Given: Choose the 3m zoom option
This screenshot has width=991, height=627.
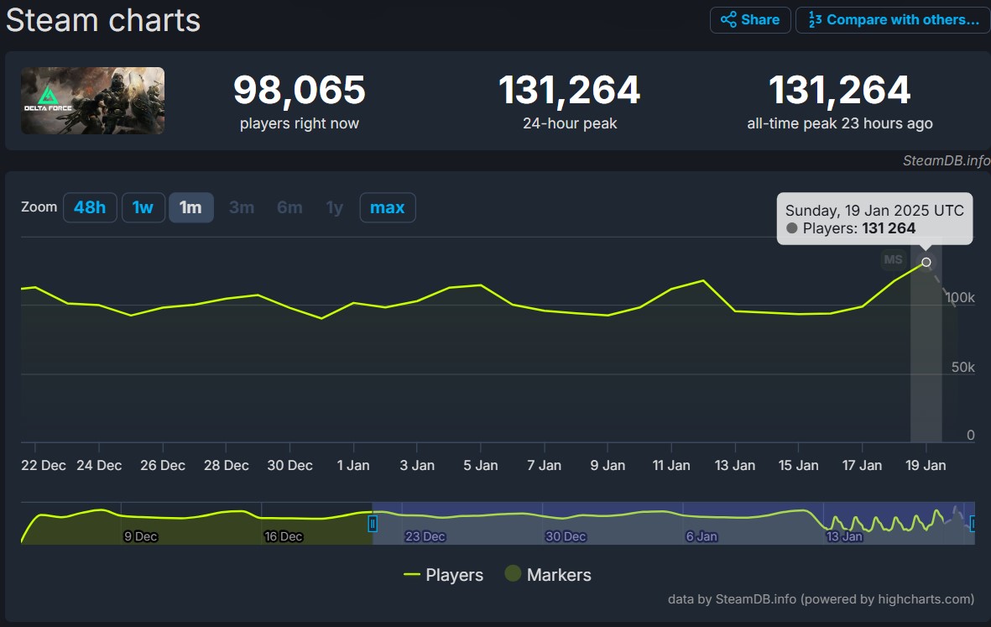Looking at the screenshot, I should pyautogui.click(x=242, y=207).
